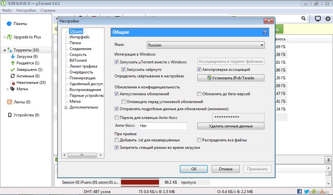Viewport: 333px width, 195px height.
Task: Click the settings tree horizontal scrollbar thumb
Action: 82,155
